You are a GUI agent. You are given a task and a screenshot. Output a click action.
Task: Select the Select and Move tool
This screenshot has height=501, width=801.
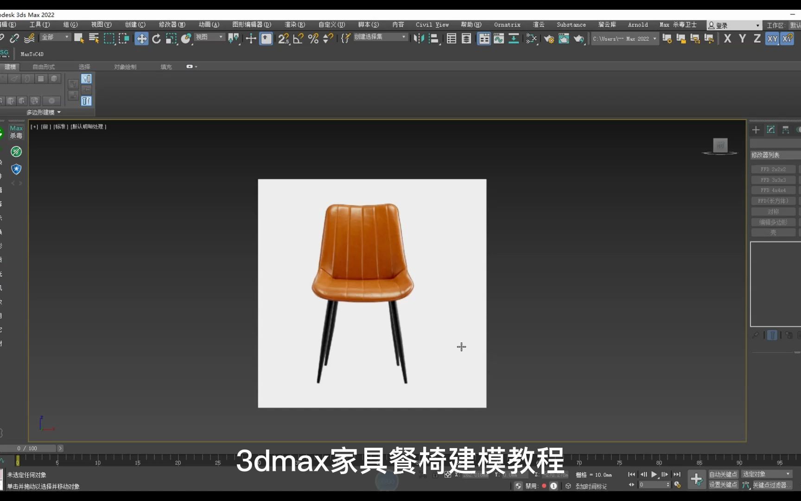click(x=141, y=39)
